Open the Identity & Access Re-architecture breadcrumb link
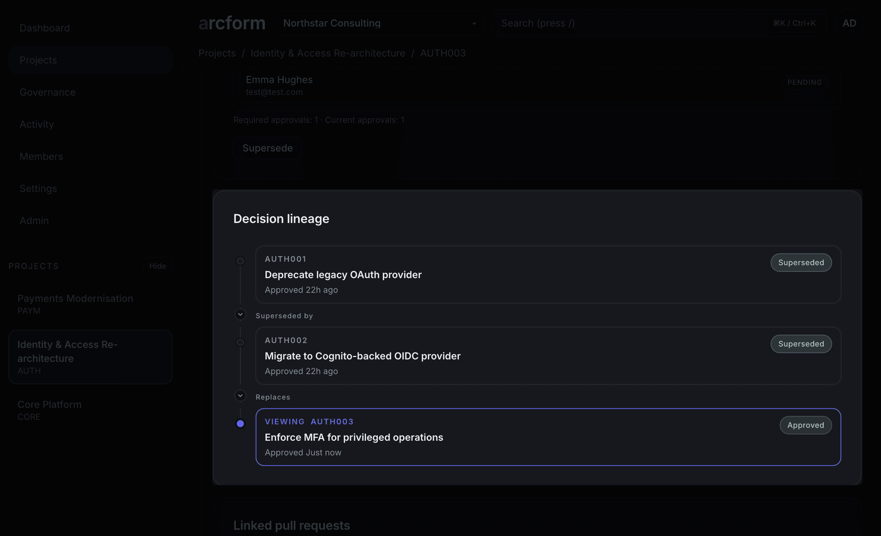Viewport: 881px width, 536px height. pos(328,53)
